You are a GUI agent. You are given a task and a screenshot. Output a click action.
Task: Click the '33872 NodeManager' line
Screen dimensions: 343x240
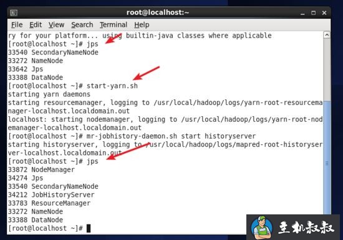41,169
